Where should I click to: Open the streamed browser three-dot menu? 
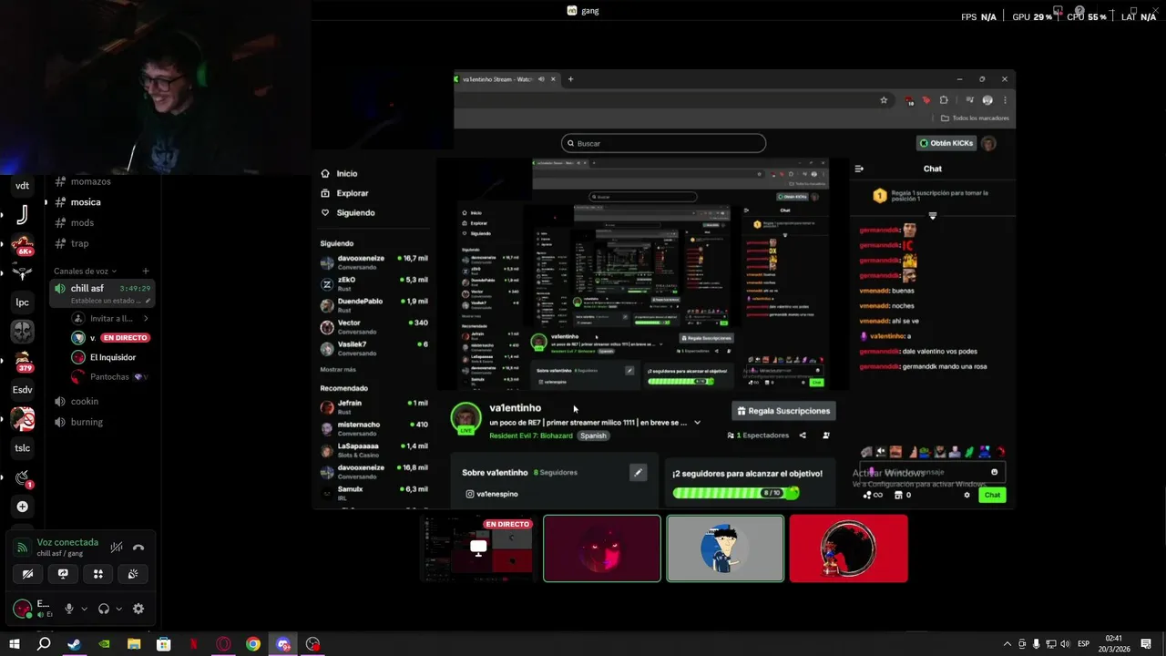(1005, 100)
